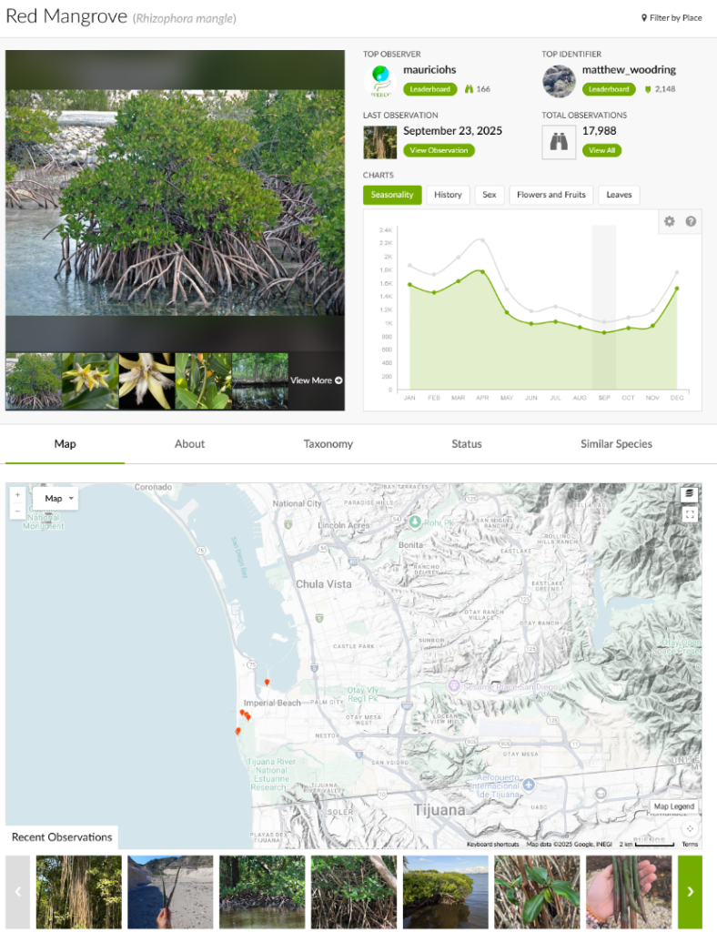Switch to the Taxonomy tab
Viewport: 717px width, 932px height.
328,444
